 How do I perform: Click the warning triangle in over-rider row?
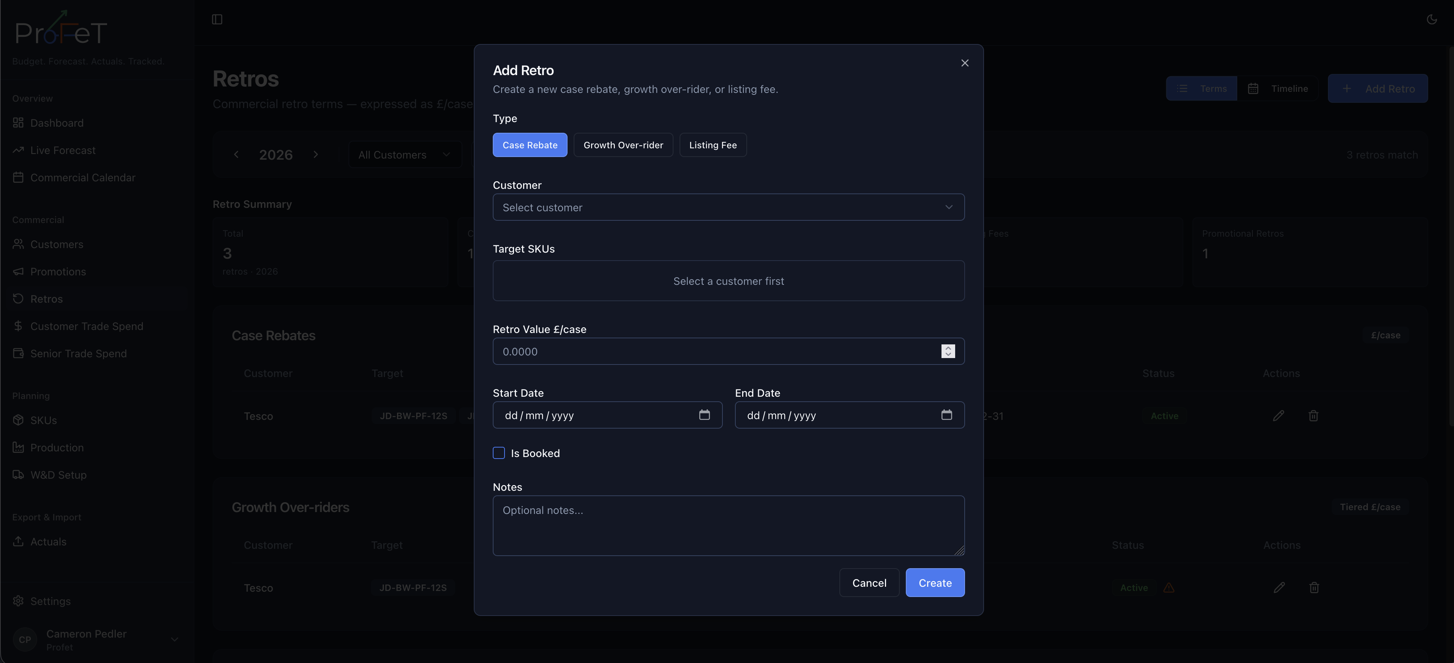coord(1169,588)
